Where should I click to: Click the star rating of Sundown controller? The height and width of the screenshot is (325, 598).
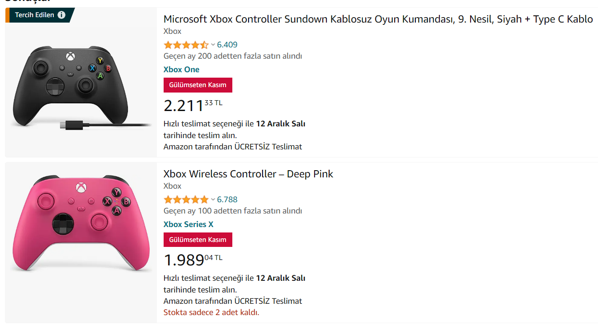pos(186,45)
